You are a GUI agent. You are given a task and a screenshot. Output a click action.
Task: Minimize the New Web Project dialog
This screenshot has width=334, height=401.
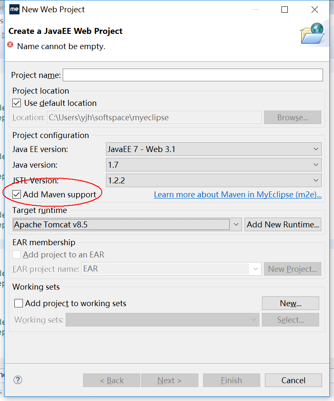(255, 9)
